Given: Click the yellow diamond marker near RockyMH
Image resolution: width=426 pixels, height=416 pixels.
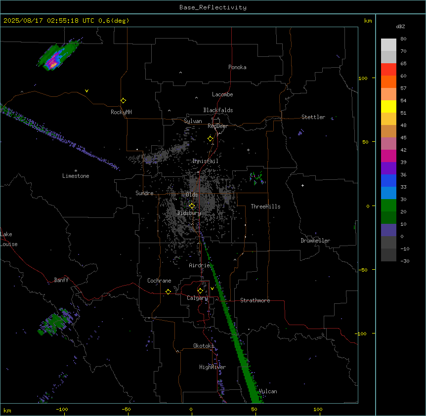Looking at the screenshot, I should (x=123, y=101).
